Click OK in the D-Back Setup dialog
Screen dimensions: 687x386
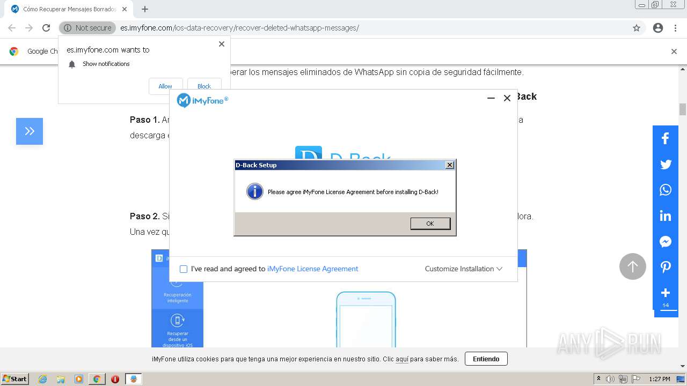(x=430, y=224)
